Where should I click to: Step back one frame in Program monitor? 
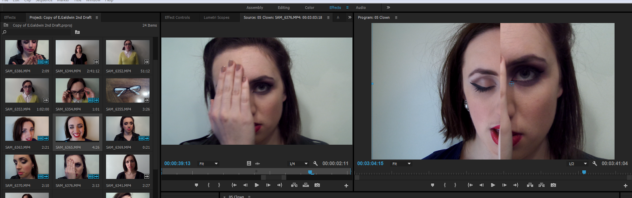(x=482, y=185)
